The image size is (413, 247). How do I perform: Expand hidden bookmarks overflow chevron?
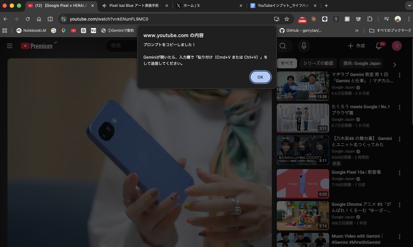357,31
